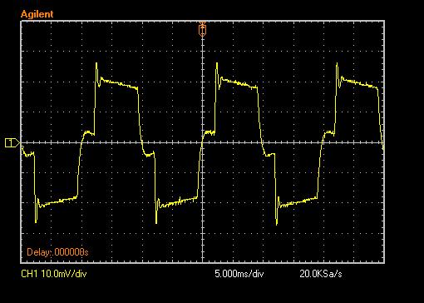Click the 20.0KSa/s sample rate readout
424x303 pixels.
(321, 274)
